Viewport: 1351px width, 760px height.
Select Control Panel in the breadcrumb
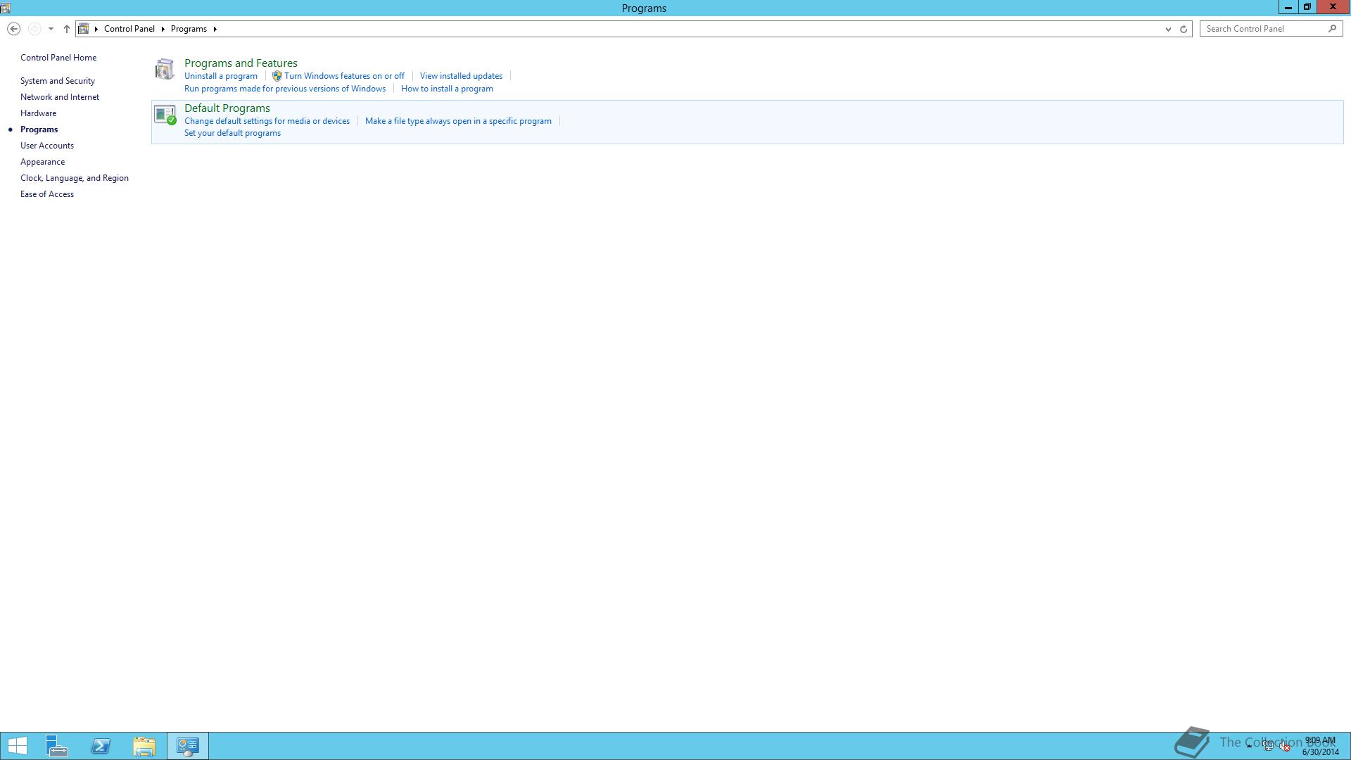(x=129, y=29)
